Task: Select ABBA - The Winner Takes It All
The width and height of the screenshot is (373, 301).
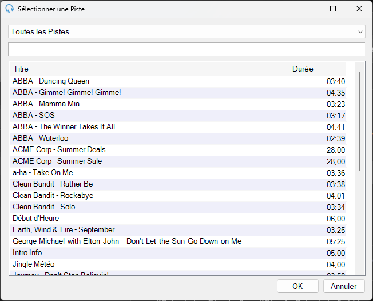Action: click(x=178, y=127)
